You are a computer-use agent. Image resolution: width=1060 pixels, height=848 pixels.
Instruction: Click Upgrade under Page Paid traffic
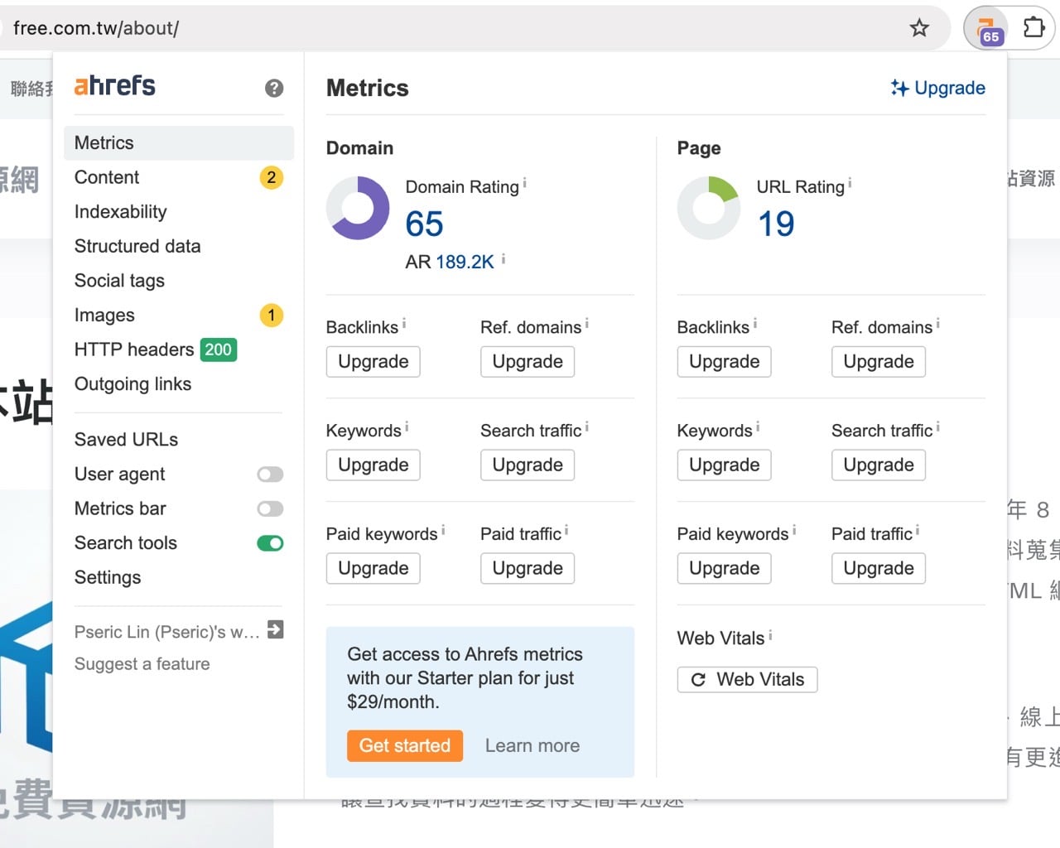pos(879,569)
